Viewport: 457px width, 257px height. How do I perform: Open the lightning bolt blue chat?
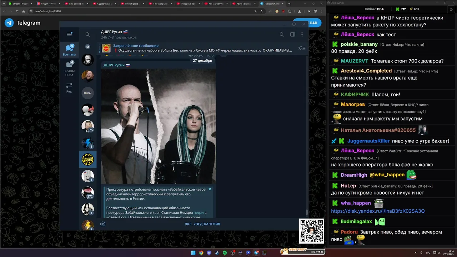87,143
